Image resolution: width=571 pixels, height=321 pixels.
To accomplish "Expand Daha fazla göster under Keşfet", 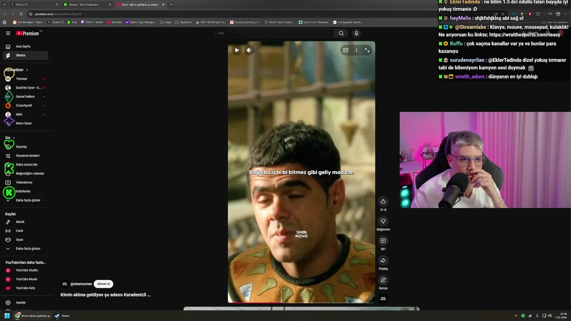I will click(25, 249).
